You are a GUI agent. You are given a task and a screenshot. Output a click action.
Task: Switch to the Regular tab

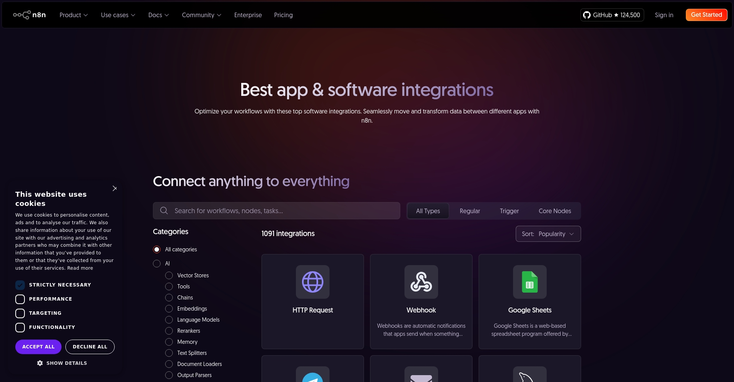coord(470,211)
